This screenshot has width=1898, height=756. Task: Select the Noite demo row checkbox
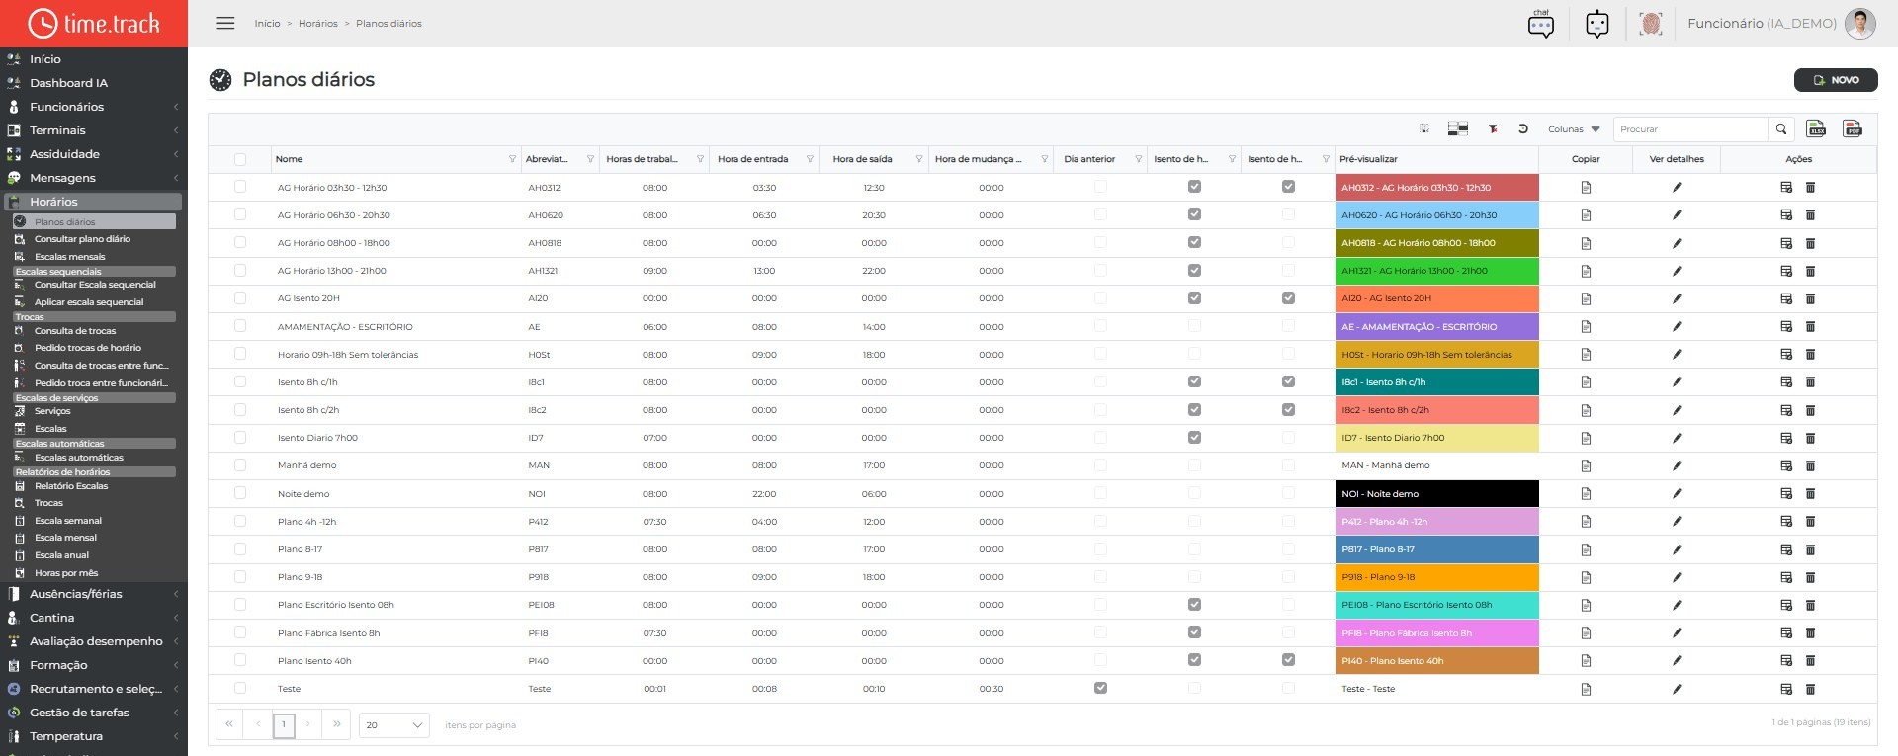pos(240,492)
